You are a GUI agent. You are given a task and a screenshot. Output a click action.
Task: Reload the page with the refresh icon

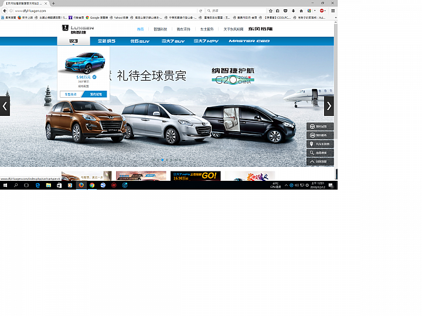[200, 11]
